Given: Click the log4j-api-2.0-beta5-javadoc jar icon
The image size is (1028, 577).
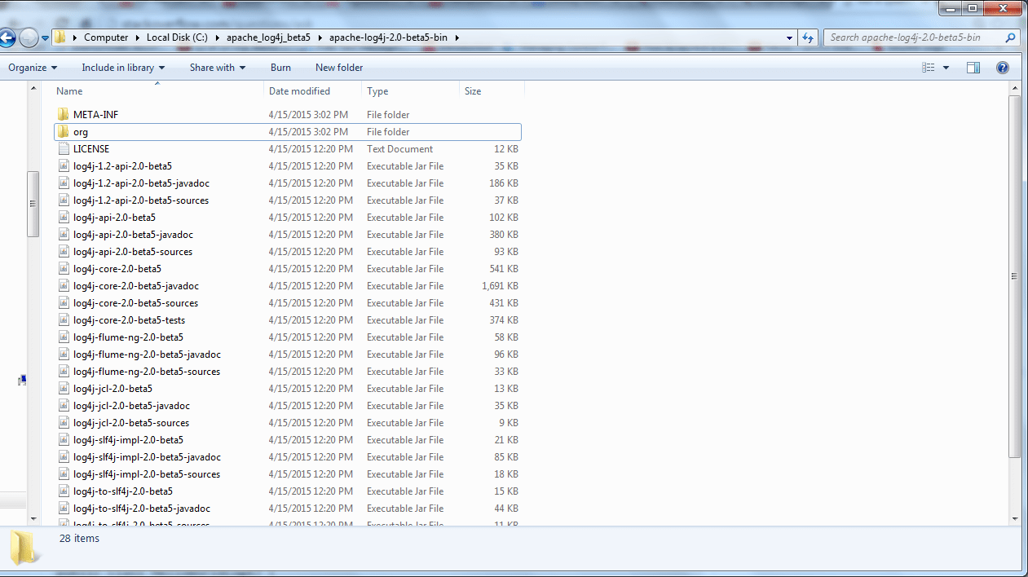Looking at the screenshot, I should point(63,235).
